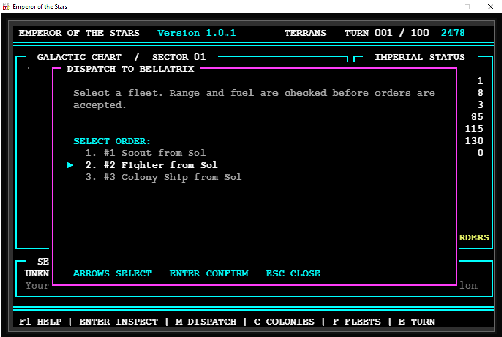Click the year 2478 indicator

tap(453, 33)
